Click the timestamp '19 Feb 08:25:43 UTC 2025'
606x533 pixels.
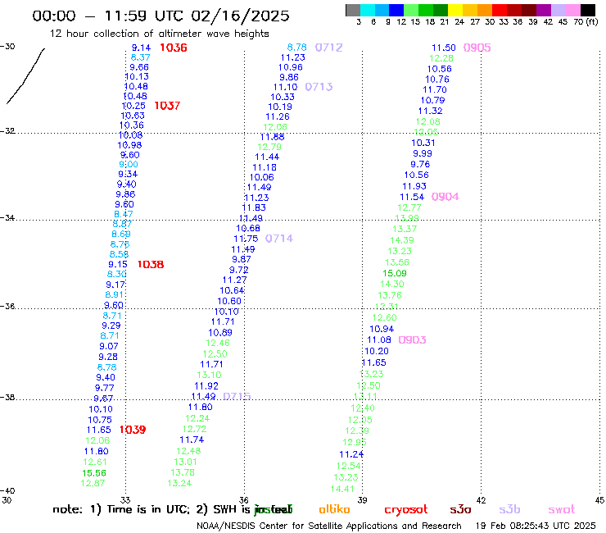pos(536,526)
